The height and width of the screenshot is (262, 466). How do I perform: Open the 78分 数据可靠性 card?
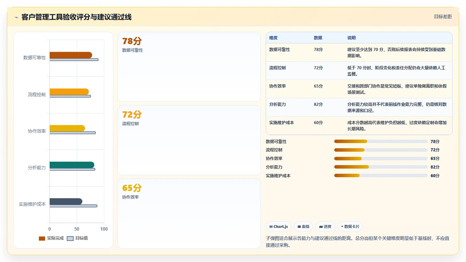(189, 67)
